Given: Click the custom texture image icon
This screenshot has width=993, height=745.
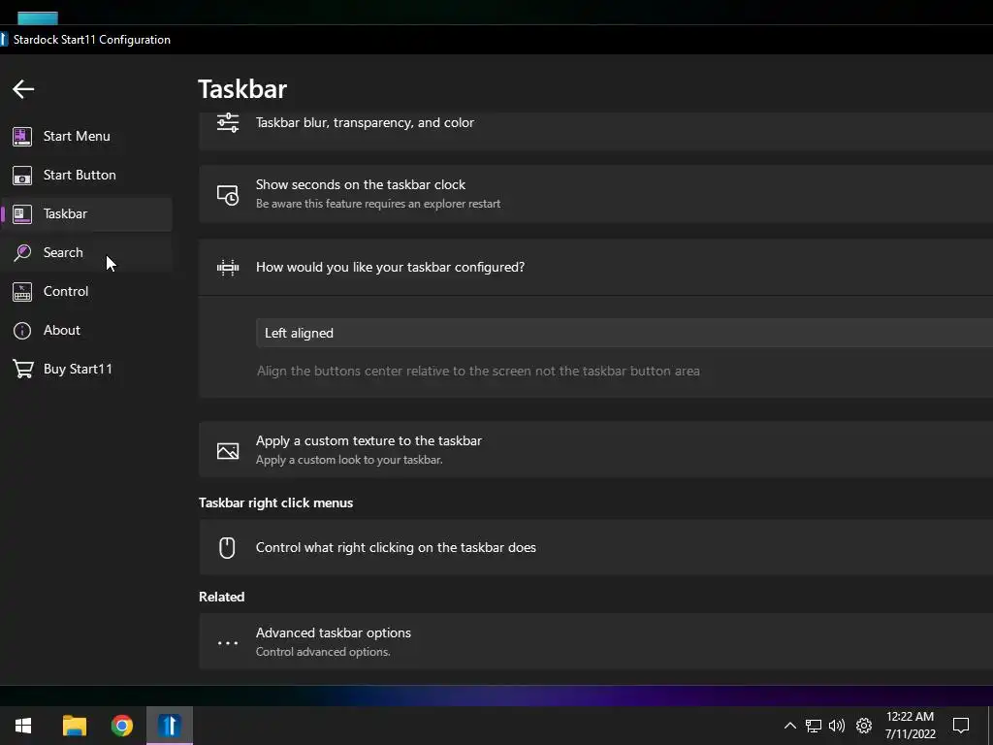Looking at the screenshot, I should (x=228, y=450).
